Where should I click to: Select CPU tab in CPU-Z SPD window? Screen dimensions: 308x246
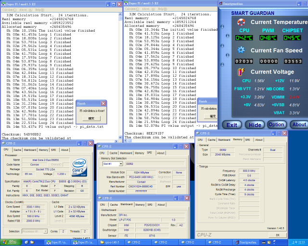(x=102, y=153)
